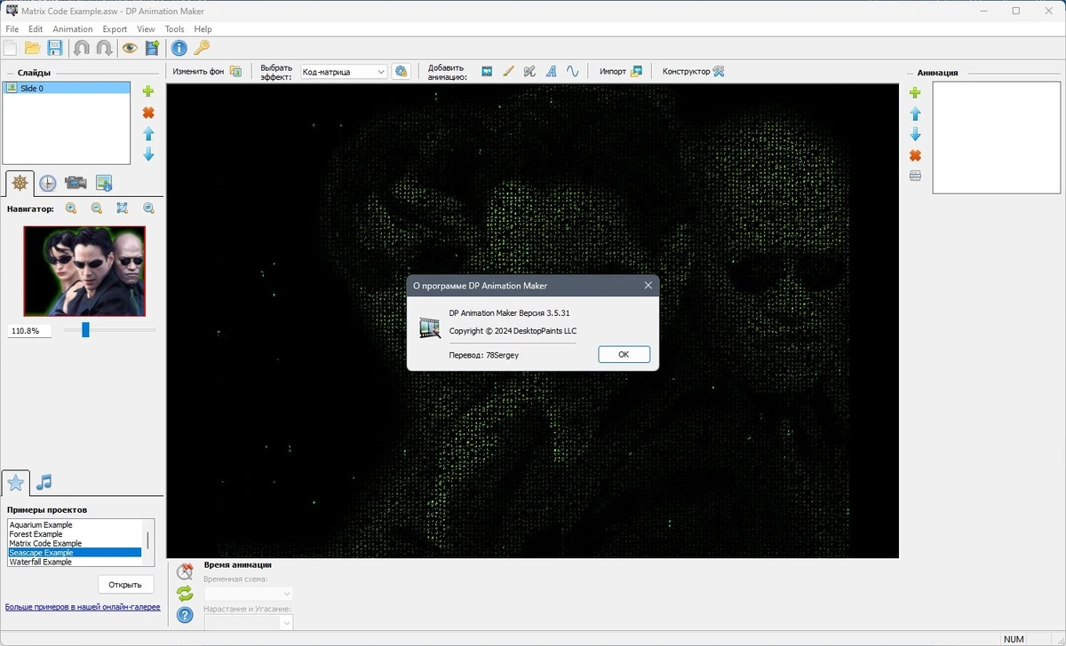Delete the slide with the orange X
Screen dimensions: 1066x646
(148, 113)
